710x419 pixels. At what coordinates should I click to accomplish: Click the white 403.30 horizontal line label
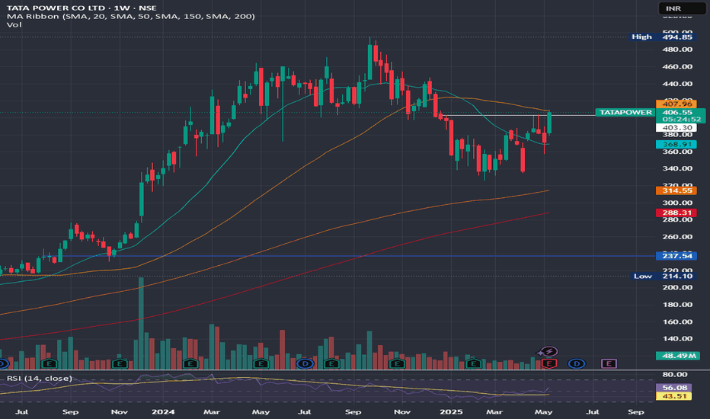point(676,128)
